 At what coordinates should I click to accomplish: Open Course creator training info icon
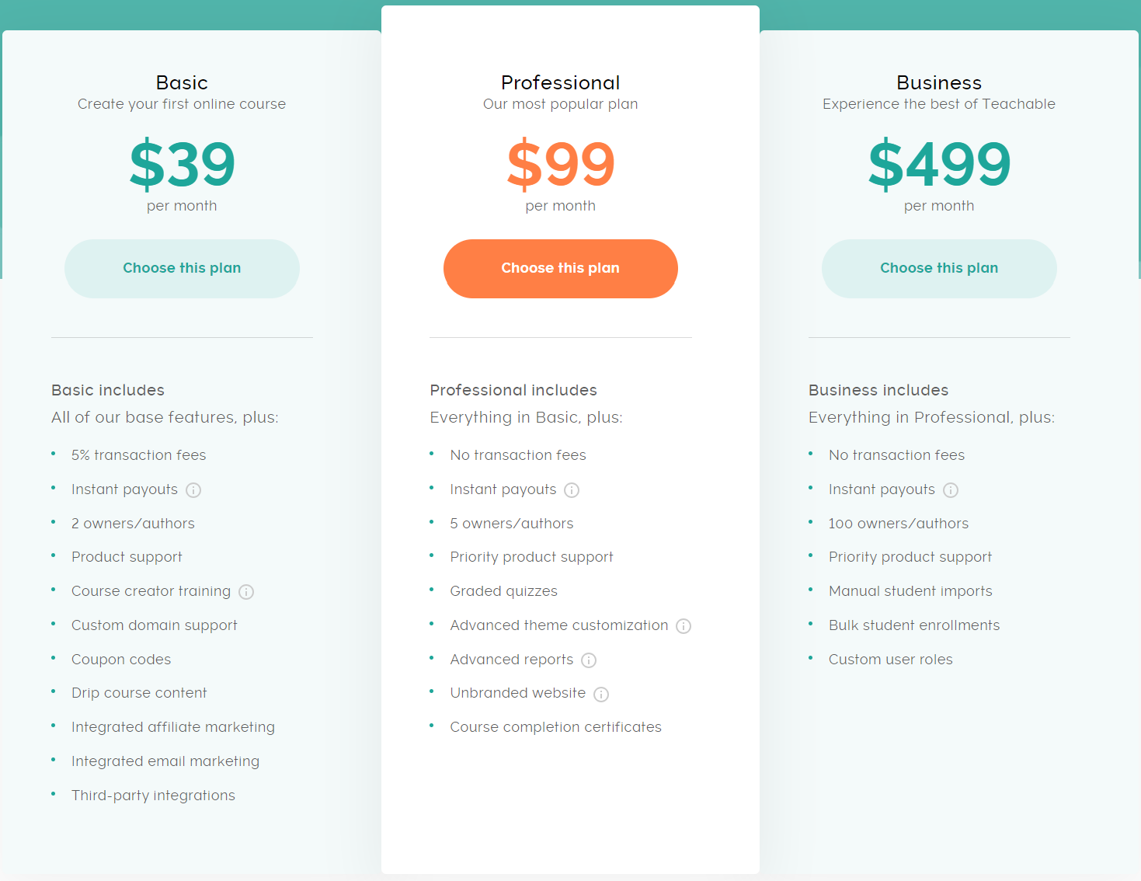click(246, 592)
